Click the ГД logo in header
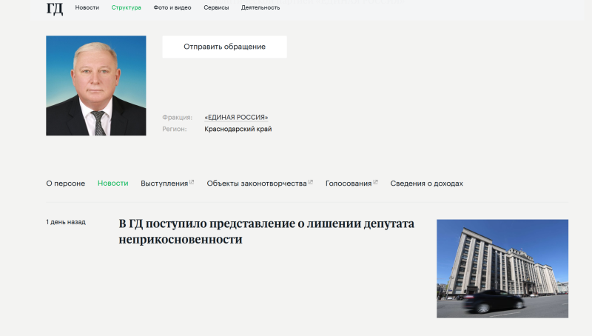Screen dimensions: 592x336 (x=55, y=8)
